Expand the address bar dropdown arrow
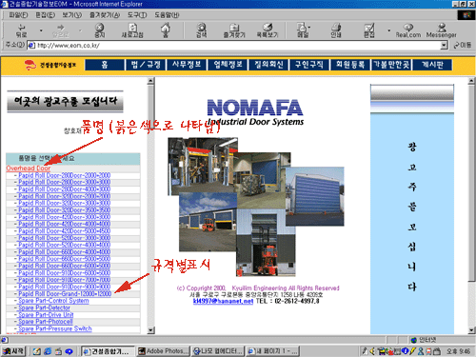The image size is (476, 357). (x=445, y=46)
